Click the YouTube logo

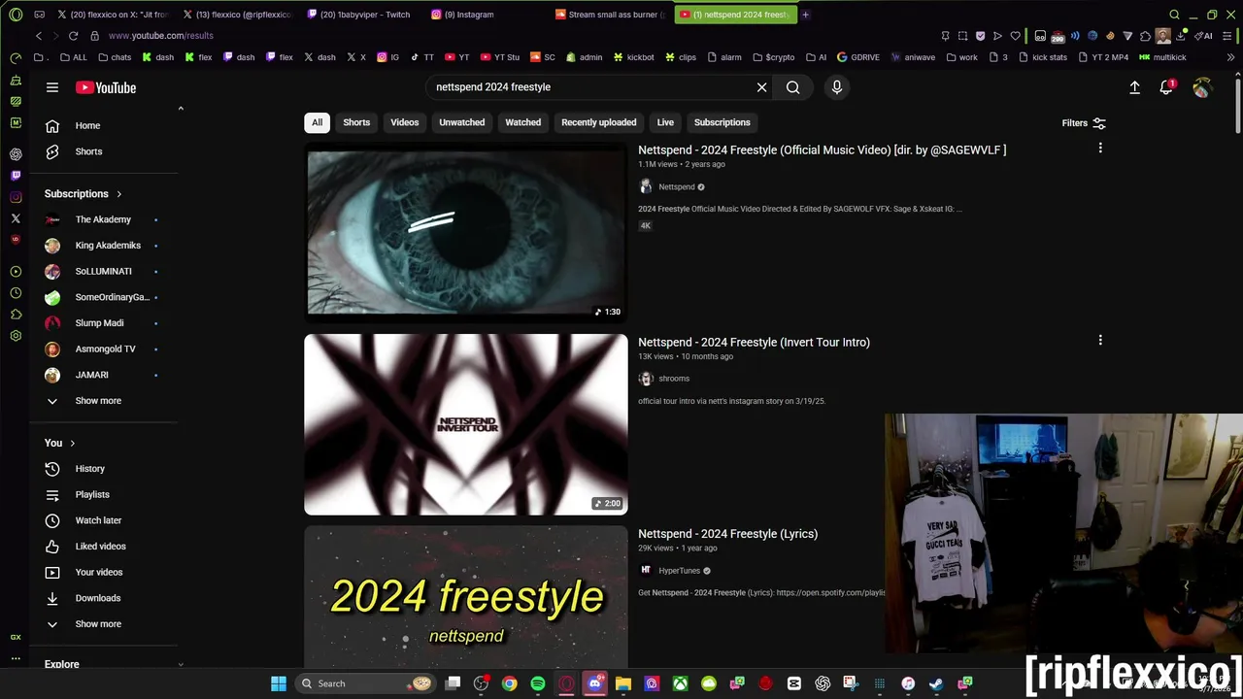click(x=105, y=87)
